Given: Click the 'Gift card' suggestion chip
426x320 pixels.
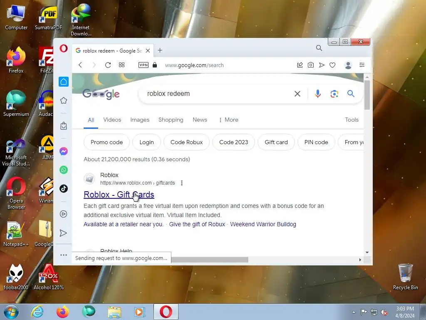Looking at the screenshot, I should pyautogui.click(x=276, y=142).
